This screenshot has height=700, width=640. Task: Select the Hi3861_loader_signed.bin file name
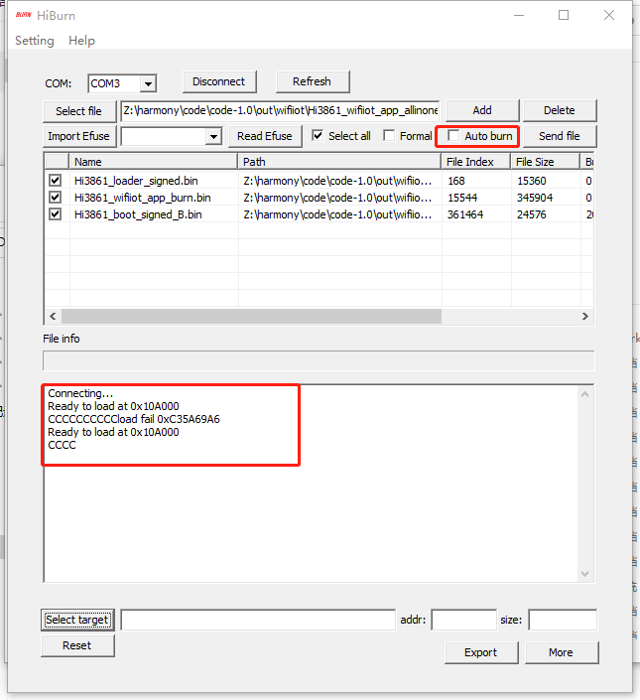point(136,181)
